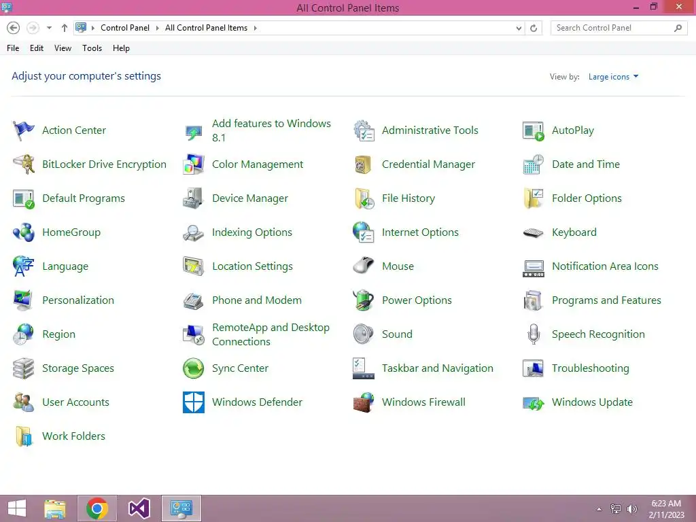Open the Personalization monitor icon
Image resolution: width=696 pixels, height=522 pixels.
pyautogui.click(x=24, y=300)
